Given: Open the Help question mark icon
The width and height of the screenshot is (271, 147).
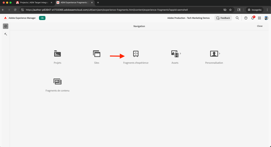Looking at the screenshot, I should (246, 18).
